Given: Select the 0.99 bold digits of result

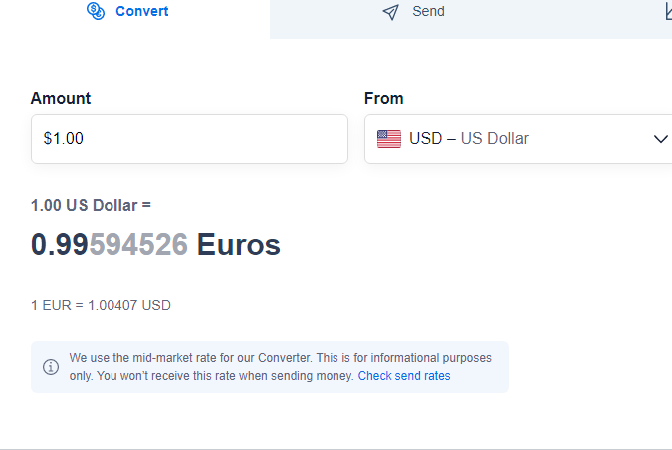Looking at the screenshot, I should (x=60, y=245).
